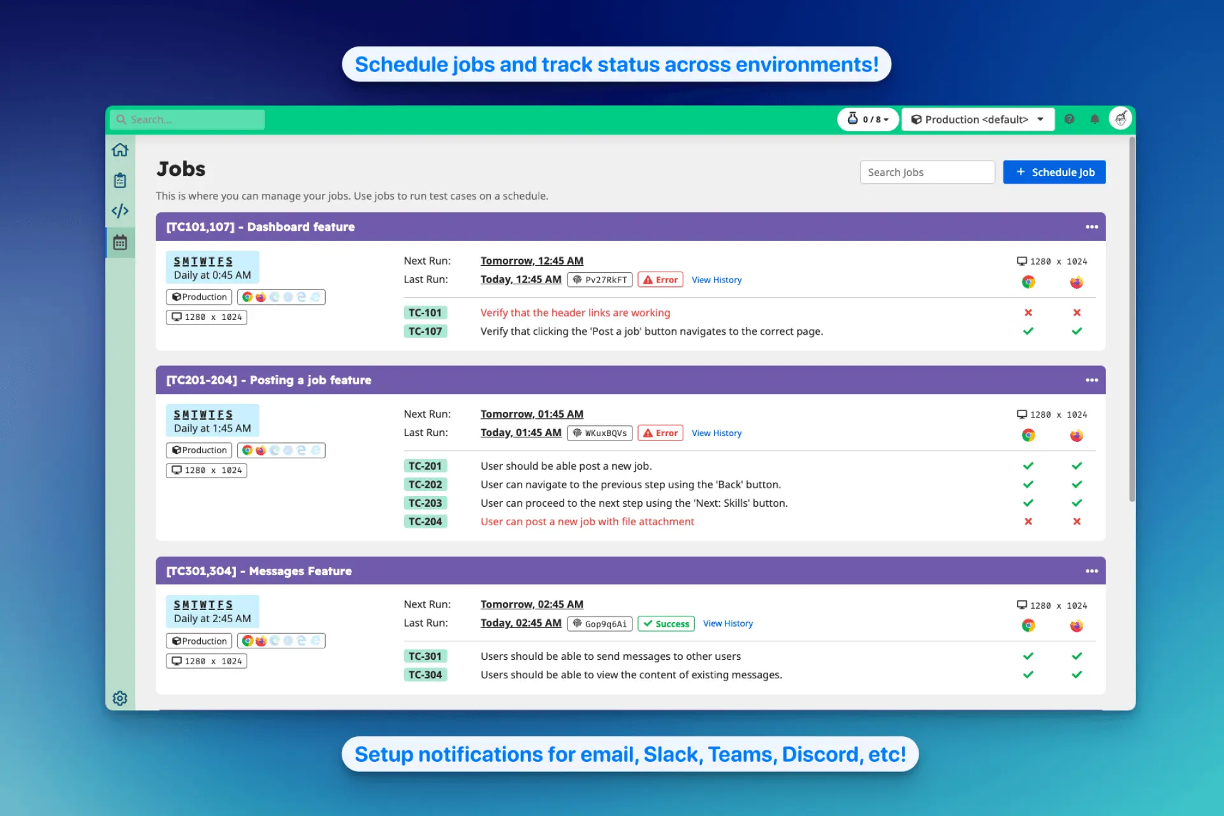Click the Search Jobs field
This screenshot has width=1224, height=816.
coord(927,172)
